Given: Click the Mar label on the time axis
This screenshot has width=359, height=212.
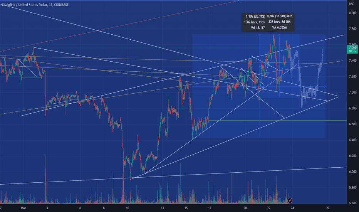Looking at the screenshot, I should (23, 208).
